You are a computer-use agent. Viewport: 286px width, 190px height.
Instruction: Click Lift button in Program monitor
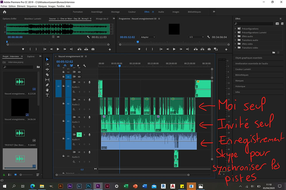point(196,49)
